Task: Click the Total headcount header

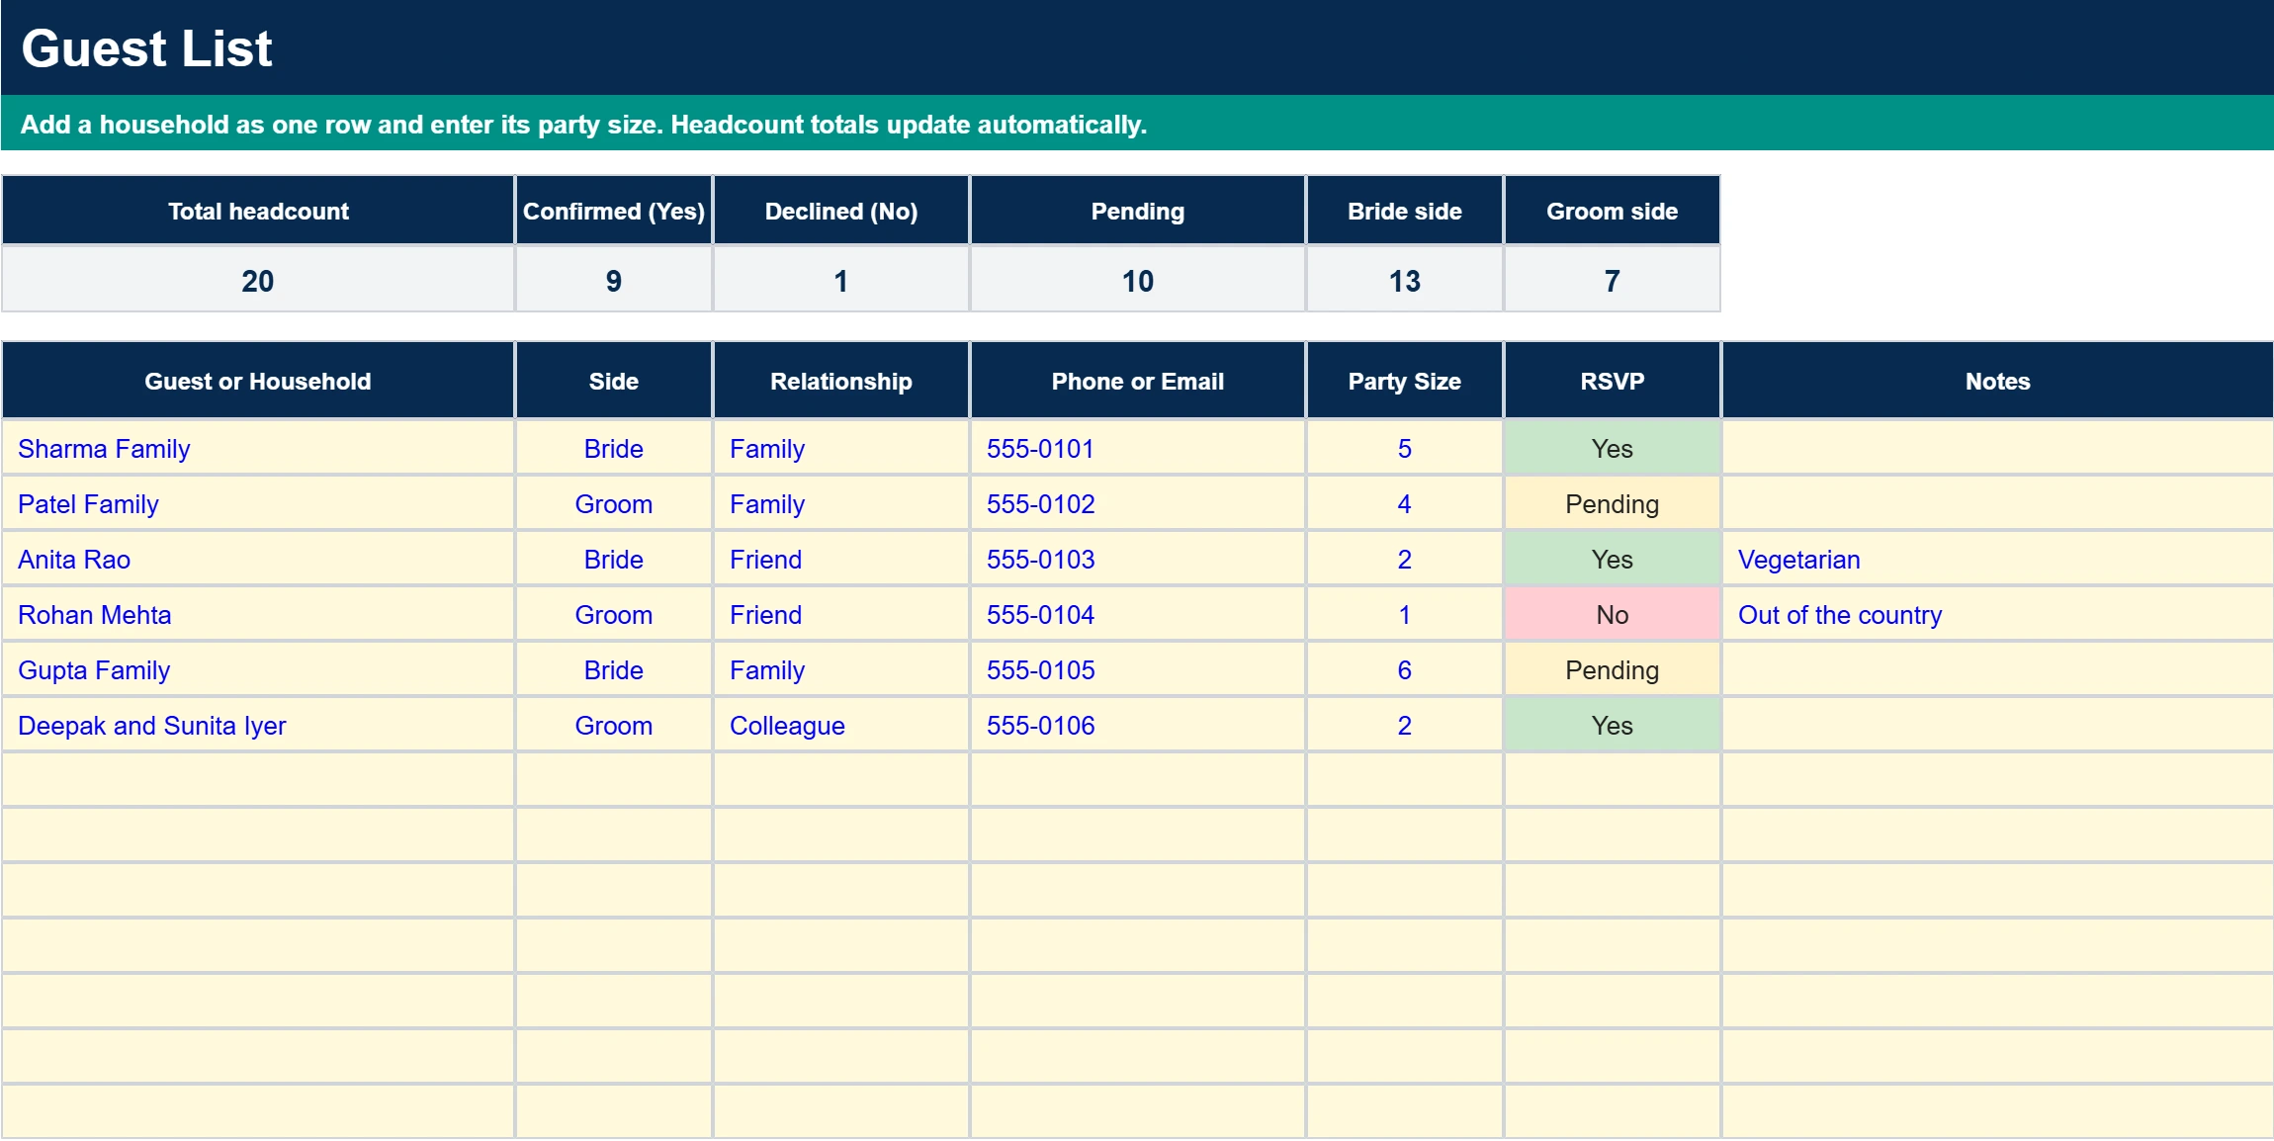Action: (258, 211)
